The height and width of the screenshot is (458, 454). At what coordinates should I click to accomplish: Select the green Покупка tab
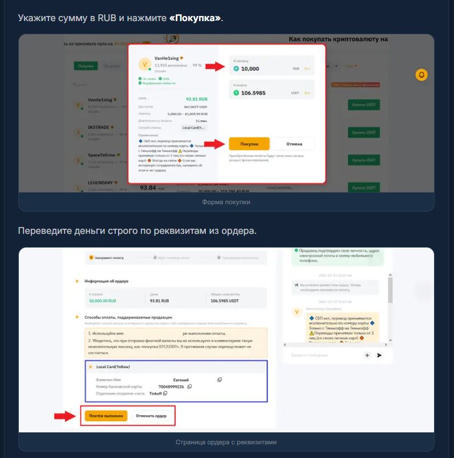86,66
